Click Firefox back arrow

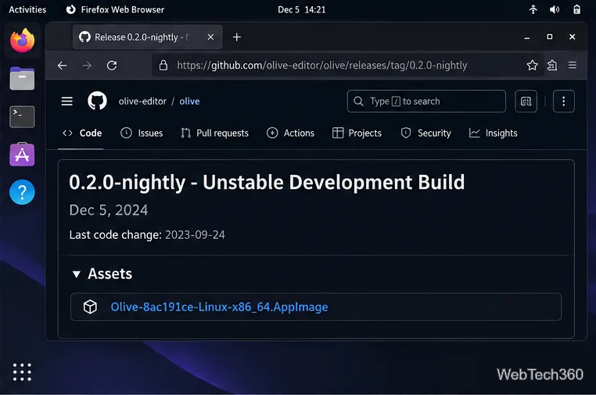tap(63, 66)
